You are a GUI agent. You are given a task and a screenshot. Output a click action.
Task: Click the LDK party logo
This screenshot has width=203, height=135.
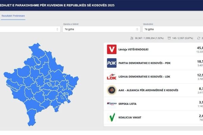pos(112,77)
